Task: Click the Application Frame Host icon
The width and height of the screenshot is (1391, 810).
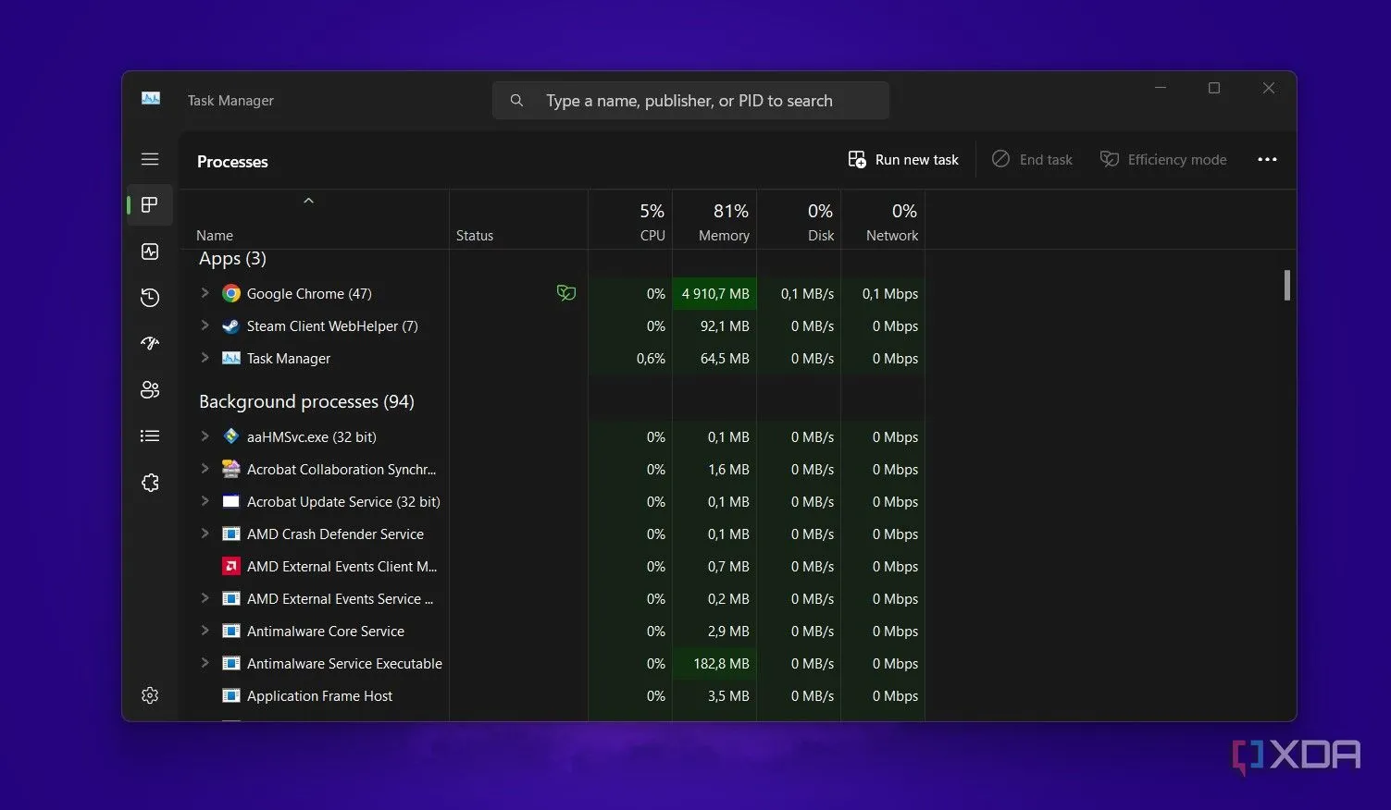Action: (231, 695)
